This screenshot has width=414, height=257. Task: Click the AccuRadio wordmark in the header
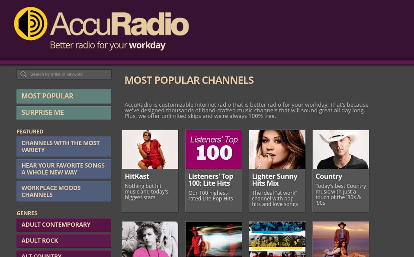119,24
